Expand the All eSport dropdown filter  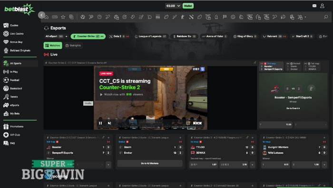tap(56, 36)
